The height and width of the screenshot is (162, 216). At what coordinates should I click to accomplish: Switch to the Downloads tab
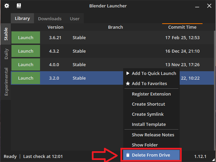(50, 19)
